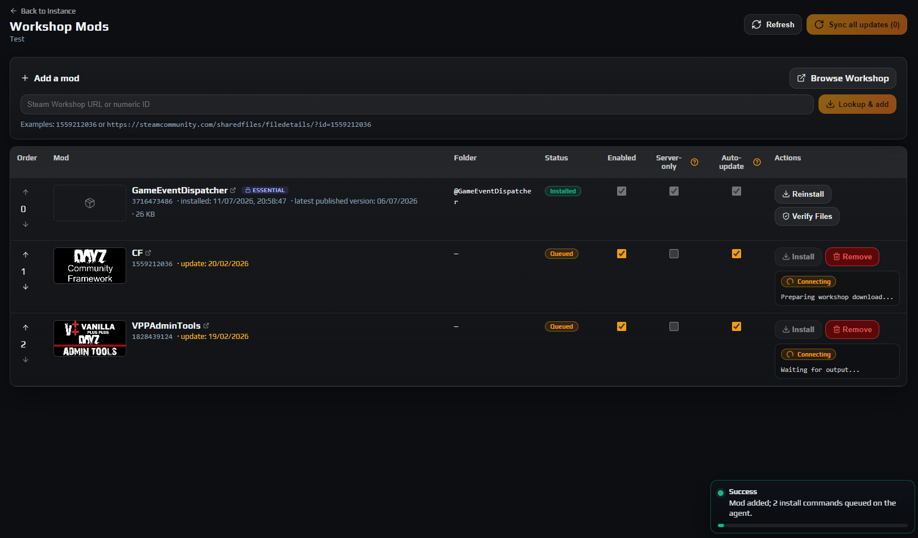Move GameEventDispatcher up with arrow icon
The height and width of the screenshot is (538, 918).
26,192
